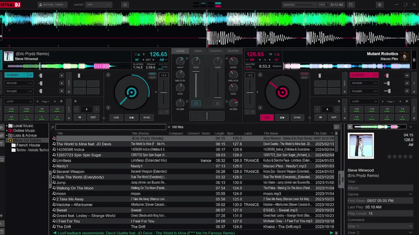Go to the next pads page on the left deck
This screenshot has height=235, width=419.
click(x=55, y=102)
